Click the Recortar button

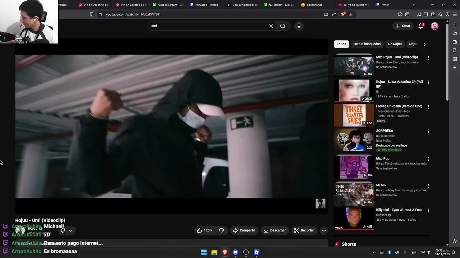coord(304,230)
